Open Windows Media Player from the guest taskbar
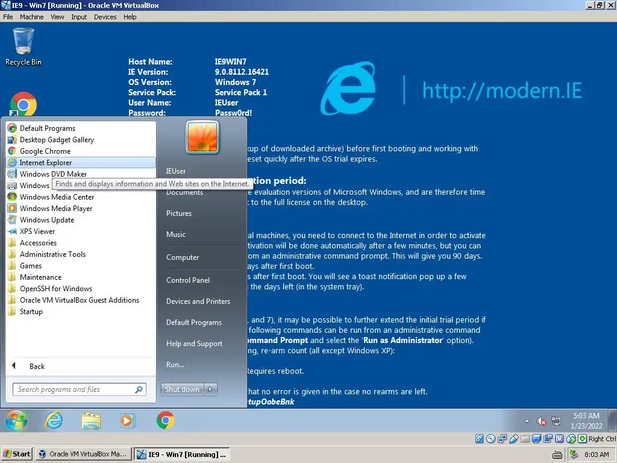This screenshot has height=463, width=617. click(128, 420)
